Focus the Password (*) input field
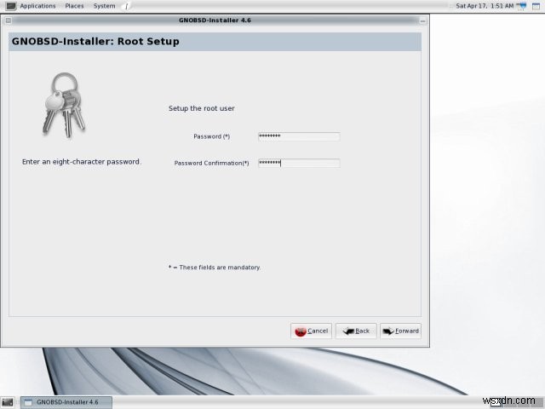This screenshot has height=409, width=545. 299,136
